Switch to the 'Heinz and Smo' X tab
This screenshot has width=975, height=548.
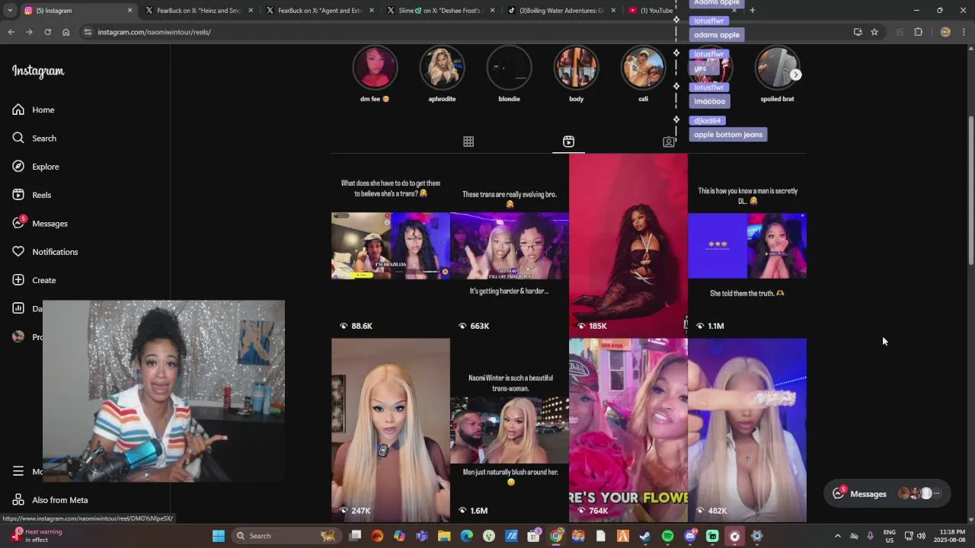200,11
